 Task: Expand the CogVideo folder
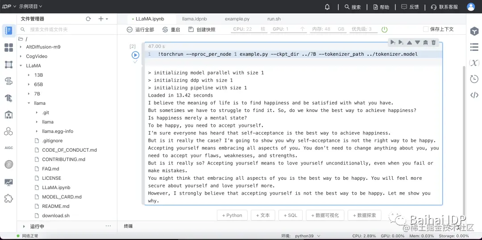point(21,56)
